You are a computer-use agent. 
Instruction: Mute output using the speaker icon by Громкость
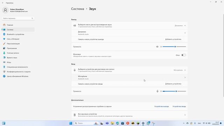tap(157, 47)
